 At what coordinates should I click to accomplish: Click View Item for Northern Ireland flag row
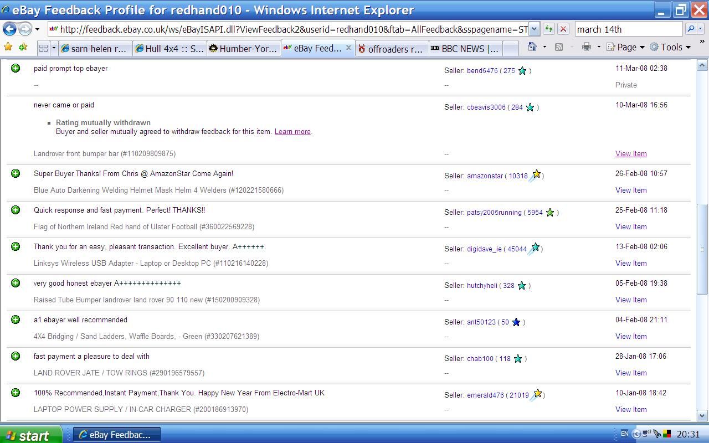point(631,227)
